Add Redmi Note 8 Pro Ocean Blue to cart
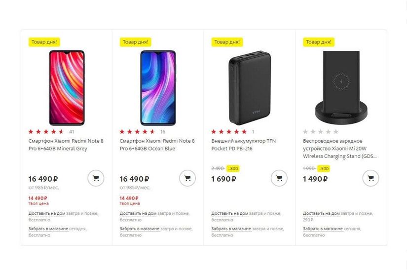 [187, 178]
